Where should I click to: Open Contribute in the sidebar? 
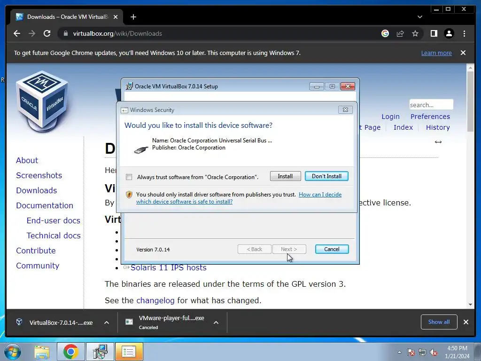coord(36,251)
